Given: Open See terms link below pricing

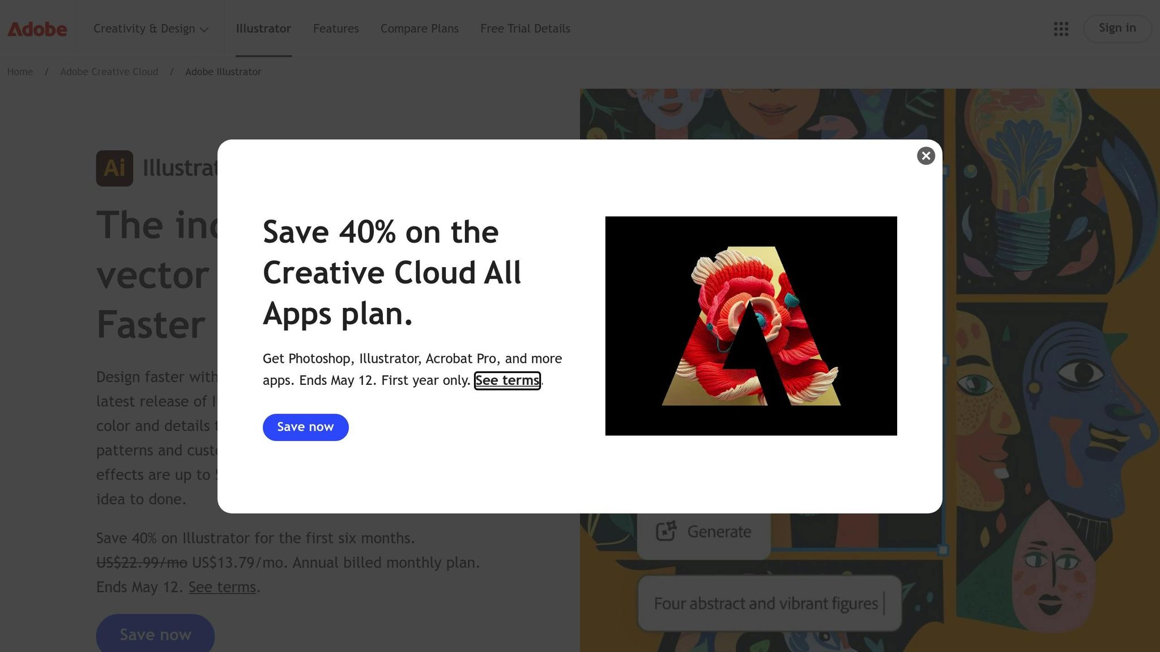Looking at the screenshot, I should click(x=222, y=587).
